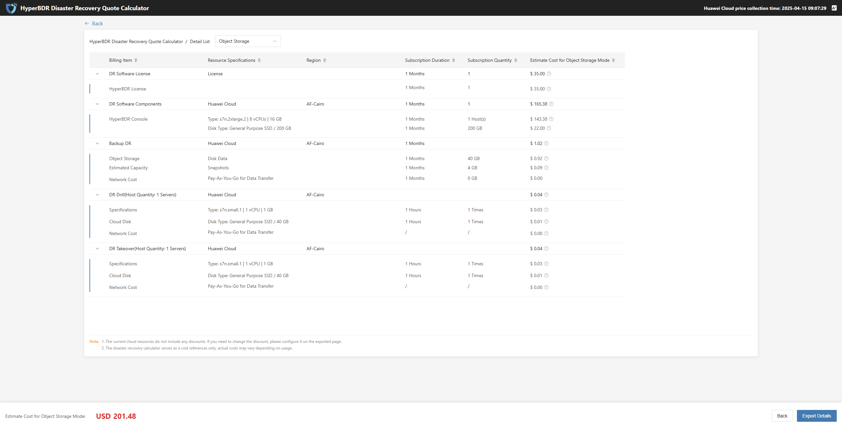Click the 200 GB disk type specification

point(249,128)
